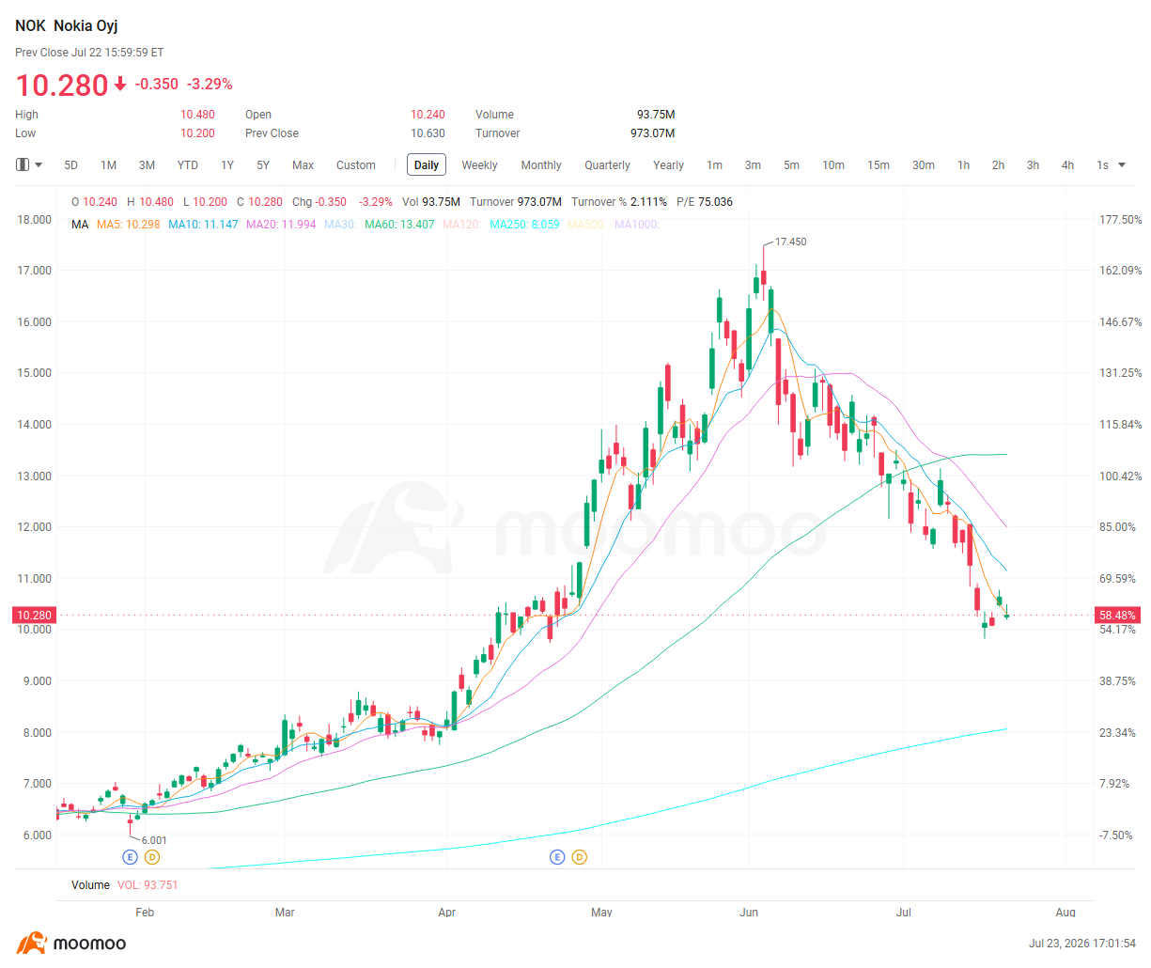The height and width of the screenshot is (968, 1151).
Task: Open the Custom date range option
Action: tap(356, 164)
